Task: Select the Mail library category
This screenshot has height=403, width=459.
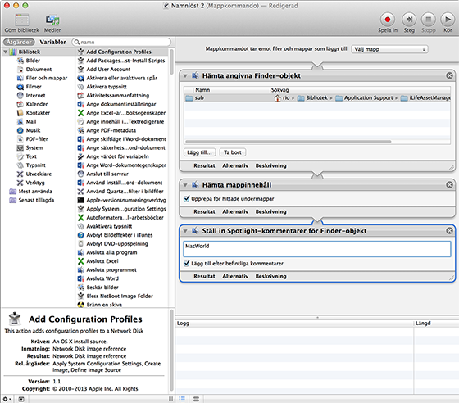Action: pyautogui.click(x=31, y=122)
